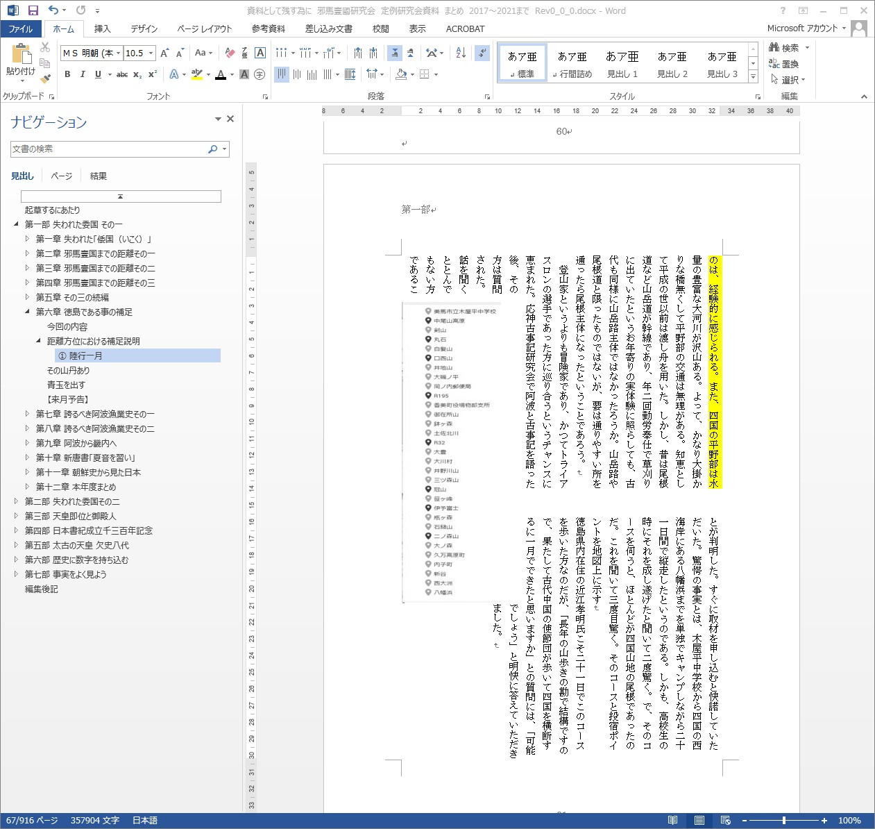This screenshot has height=829, width=875.
Task: Toggle underline formatting
Action: tap(98, 74)
